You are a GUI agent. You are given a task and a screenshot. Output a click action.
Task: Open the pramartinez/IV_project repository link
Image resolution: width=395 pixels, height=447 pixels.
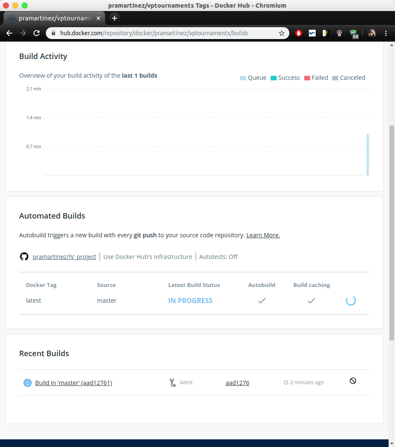[64, 256]
